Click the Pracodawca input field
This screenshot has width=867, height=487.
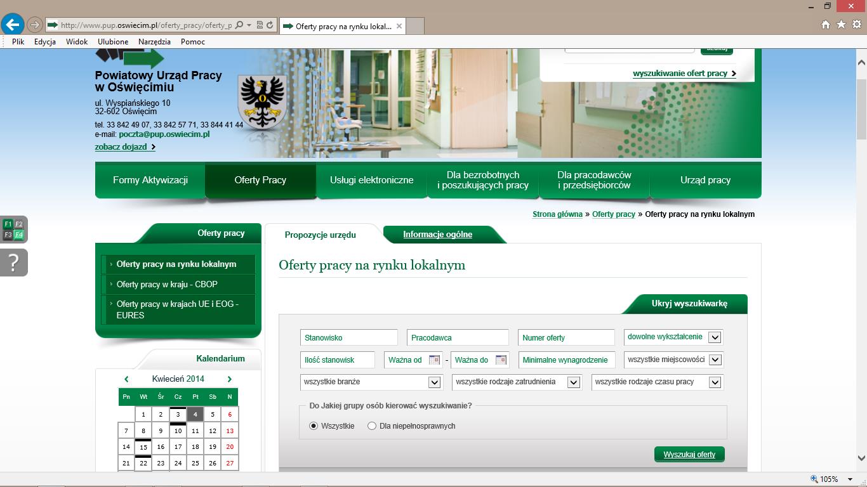tap(458, 337)
